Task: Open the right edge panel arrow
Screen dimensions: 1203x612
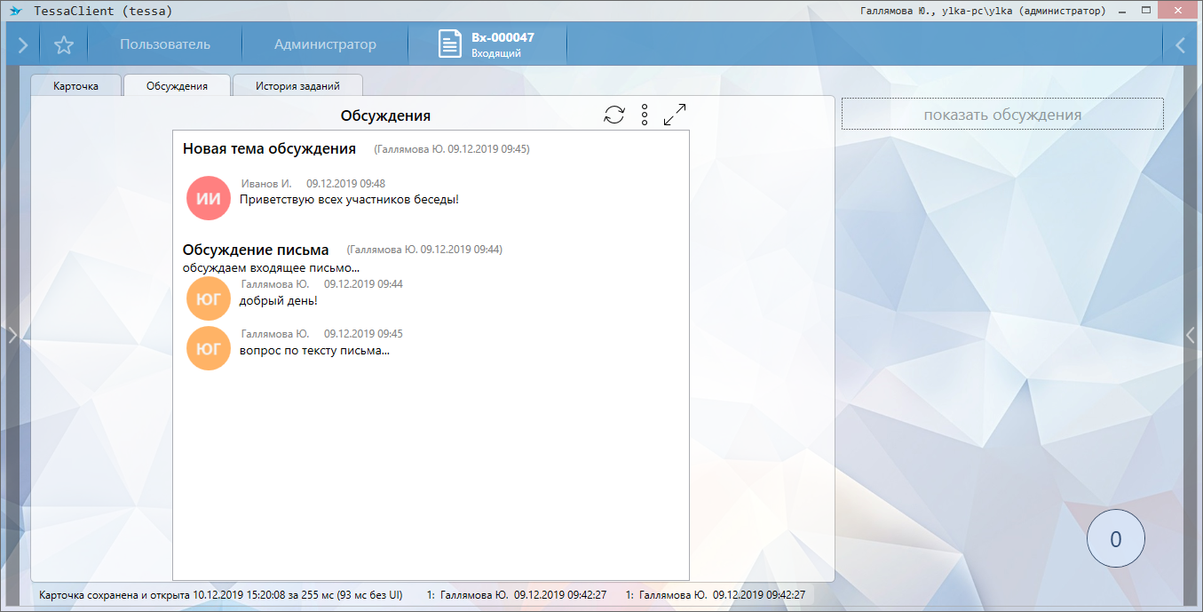Action: coord(1191,335)
